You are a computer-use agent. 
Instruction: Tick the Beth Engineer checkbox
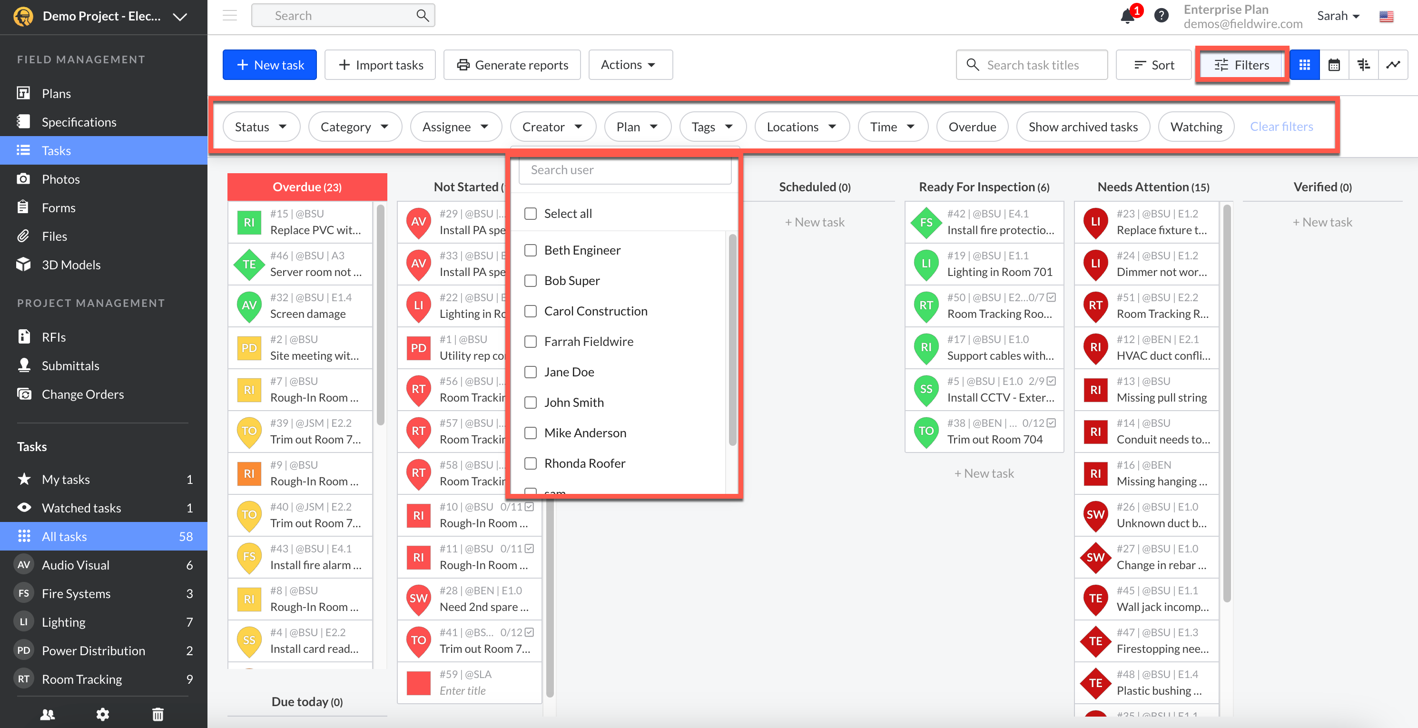click(531, 250)
